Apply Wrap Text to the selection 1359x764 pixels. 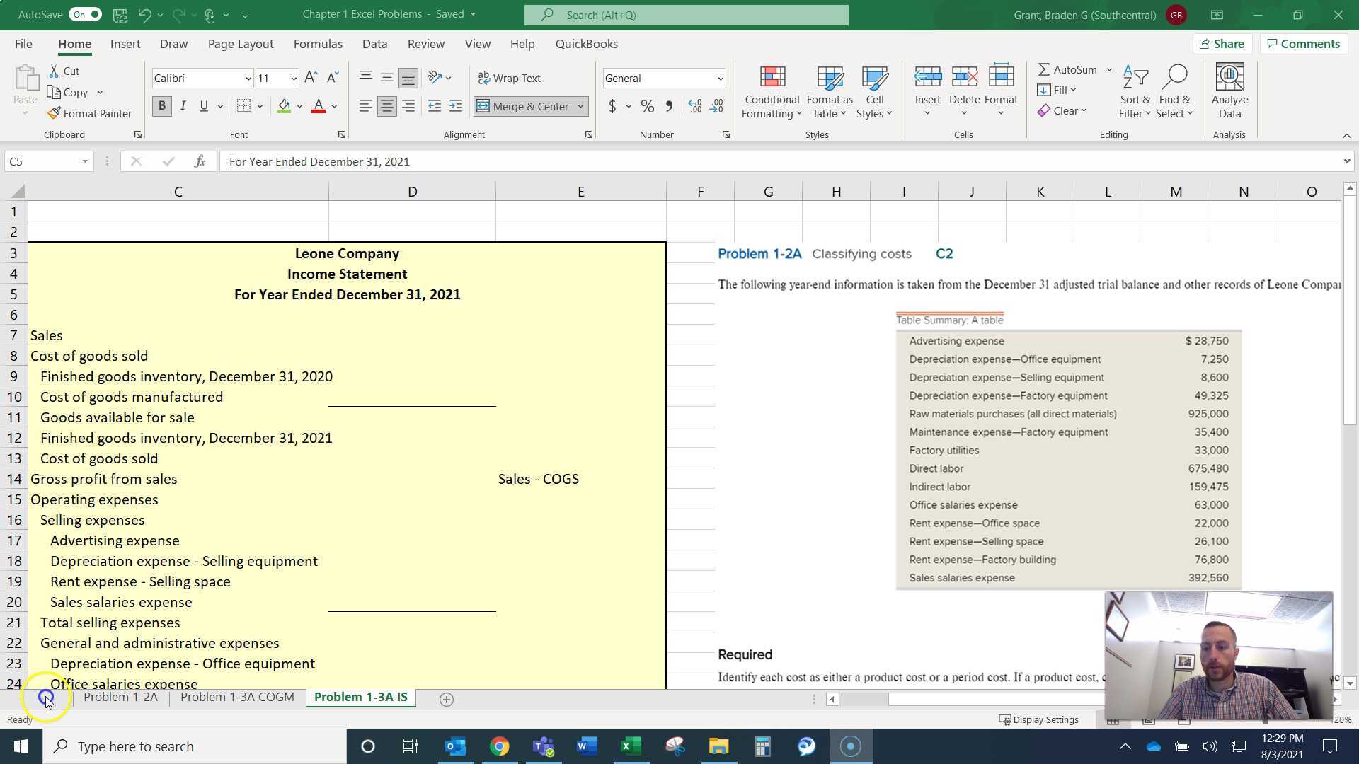coord(509,78)
